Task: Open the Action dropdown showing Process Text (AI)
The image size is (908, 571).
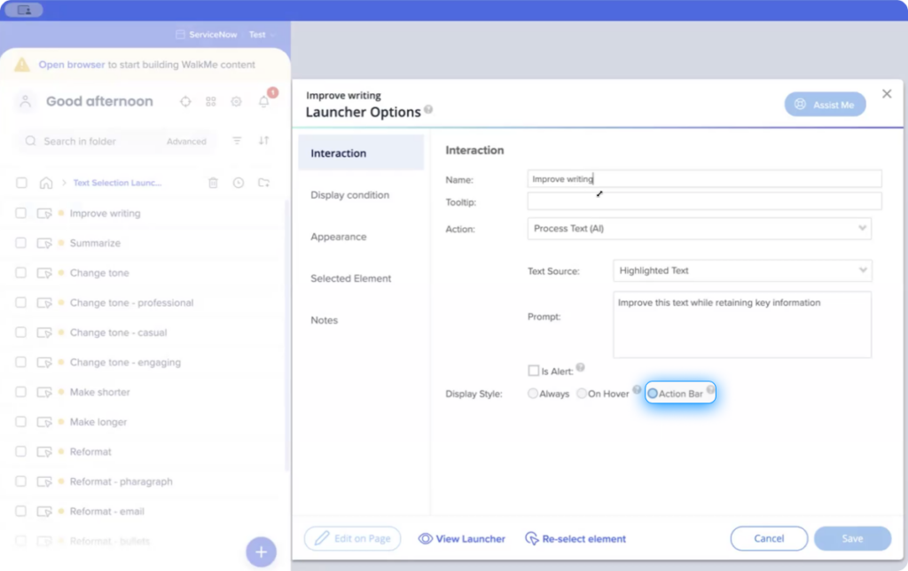Action: click(699, 229)
